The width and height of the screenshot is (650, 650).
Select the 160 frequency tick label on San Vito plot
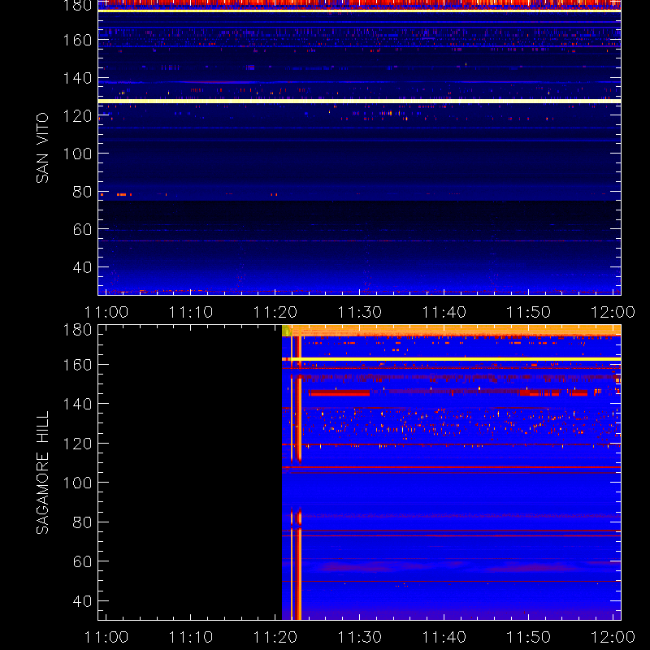pos(77,40)
